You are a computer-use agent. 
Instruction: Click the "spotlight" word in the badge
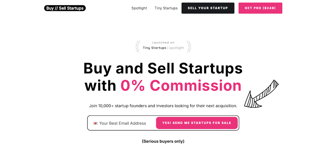coord(177,48)
